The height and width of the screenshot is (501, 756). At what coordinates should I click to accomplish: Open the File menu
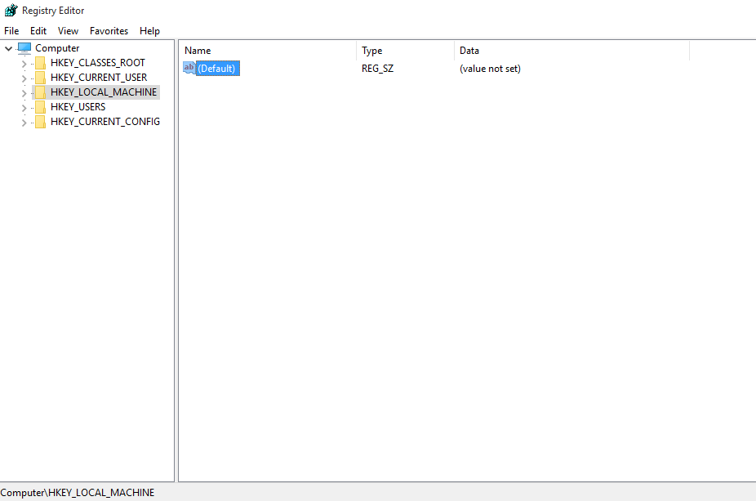11,30
